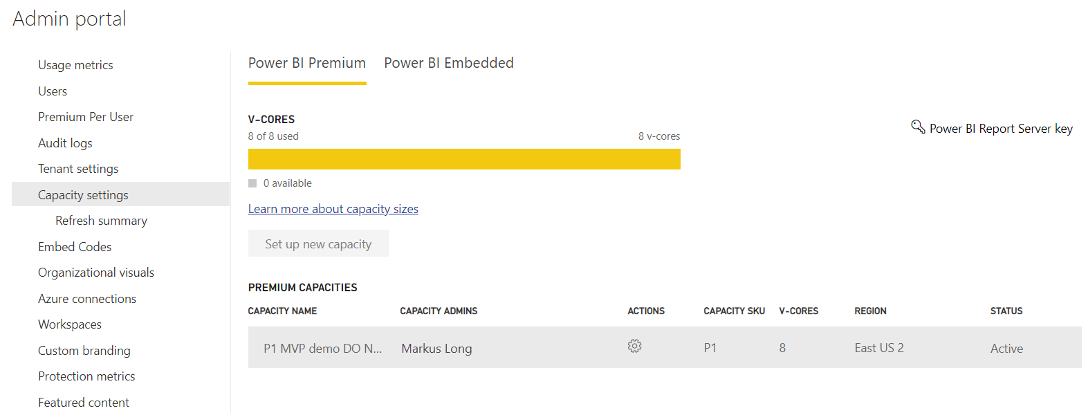The image size is (1088, 413).
Task: Click the P1 MVP demo capacity name
Action: coord(322,349)
